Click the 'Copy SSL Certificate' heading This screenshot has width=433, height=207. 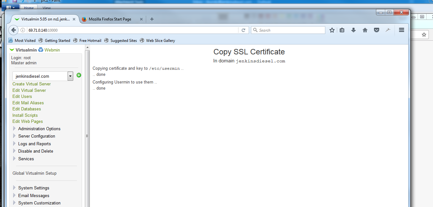(x=249, y=52)
